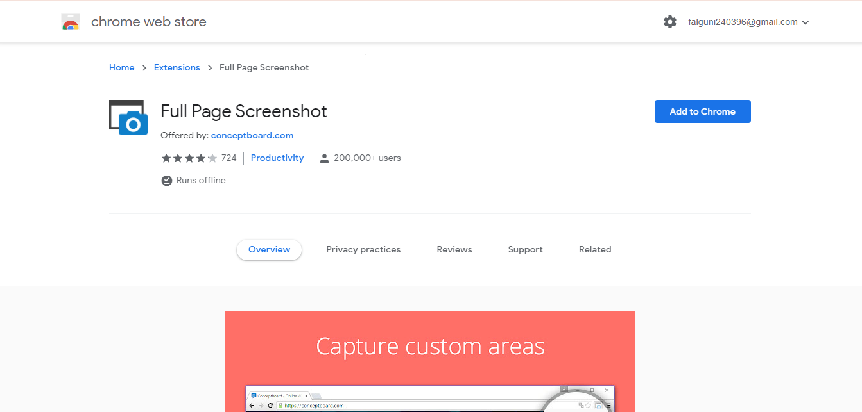Open the Support tab
Viewport: 862px width, 412px height.
[x=525, y=250]
